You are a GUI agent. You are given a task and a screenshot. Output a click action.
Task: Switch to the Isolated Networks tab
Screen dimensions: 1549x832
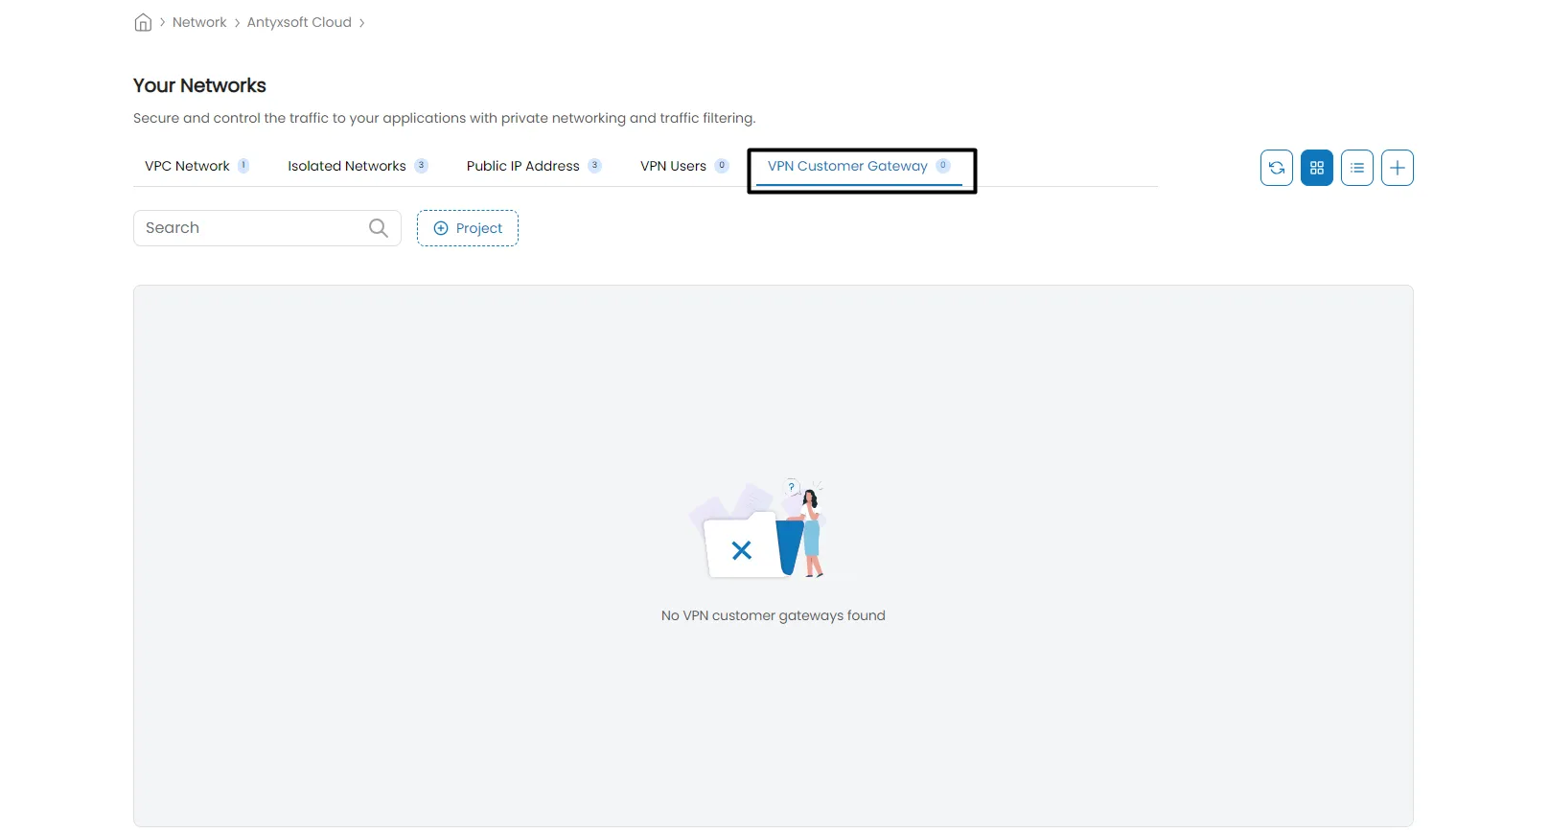pyautogui.click(x=346, y=166)
